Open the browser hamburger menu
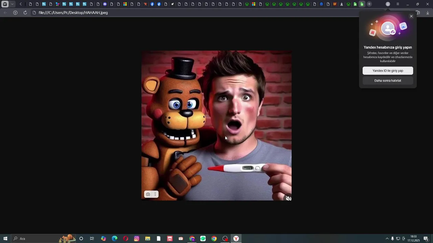Viewport: 433px width, 243px height. click(398, 4)
